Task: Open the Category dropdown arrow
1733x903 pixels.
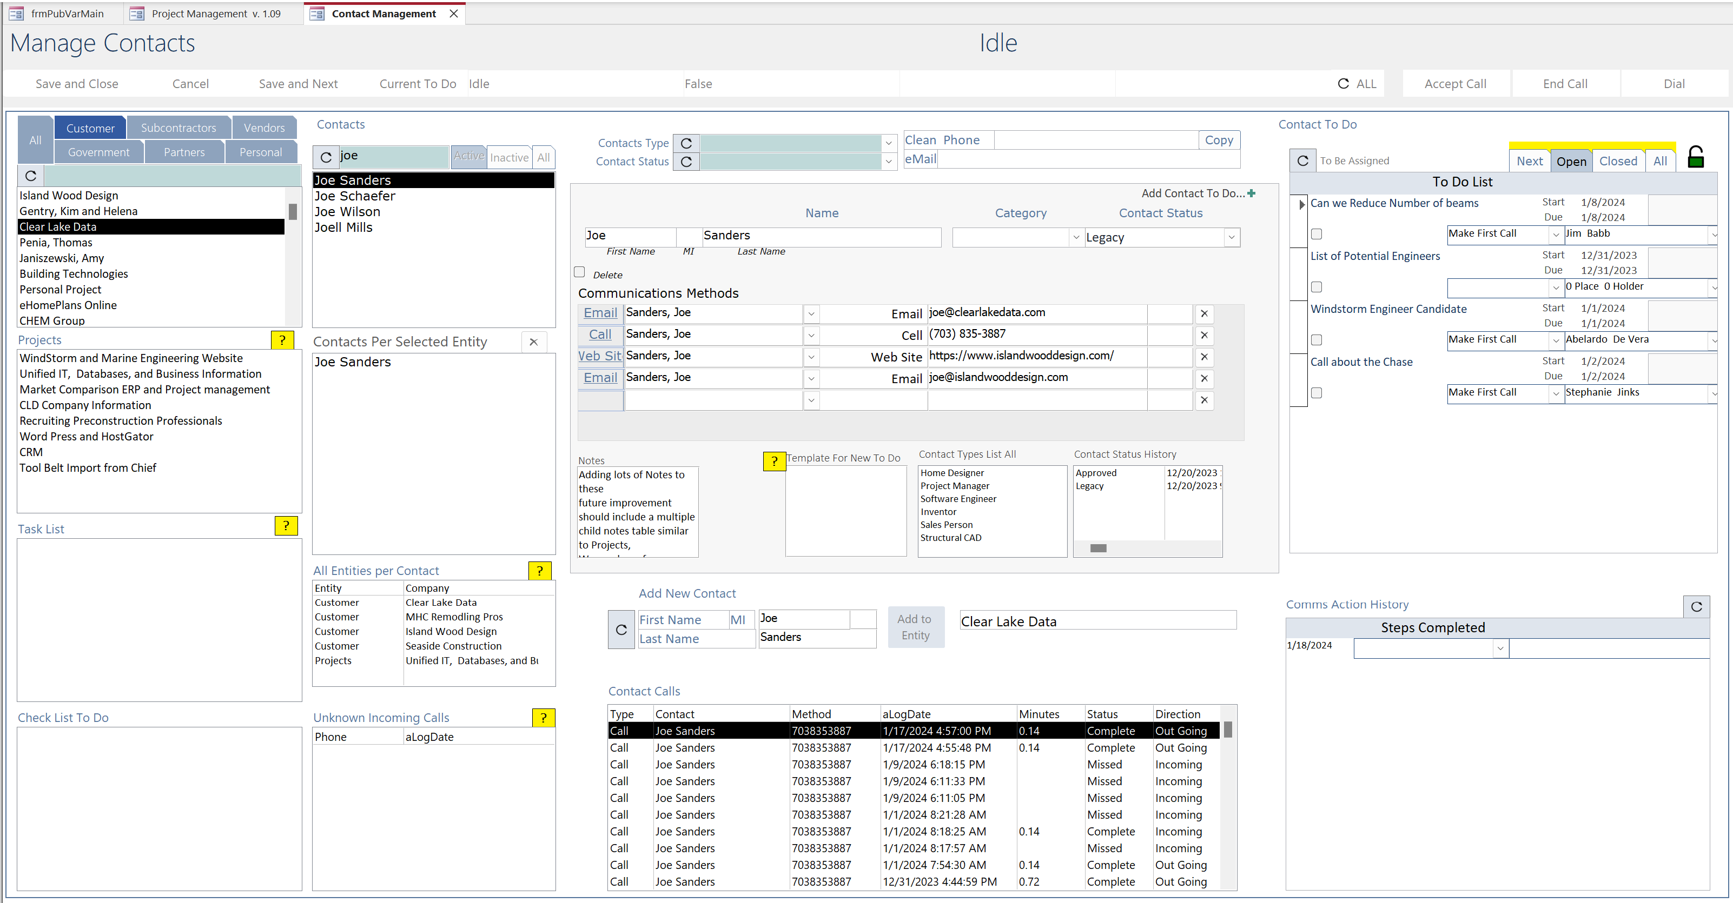Action: point(1076,237)
